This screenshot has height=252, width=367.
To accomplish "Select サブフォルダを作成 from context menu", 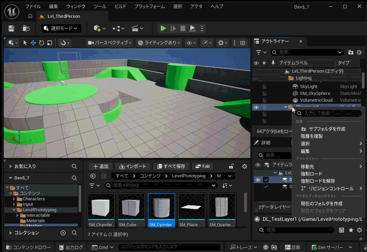I will coord(327,129).
